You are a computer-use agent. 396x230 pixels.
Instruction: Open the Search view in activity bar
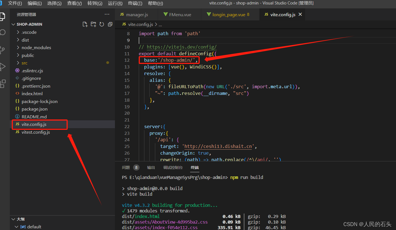tap(3, 32)
